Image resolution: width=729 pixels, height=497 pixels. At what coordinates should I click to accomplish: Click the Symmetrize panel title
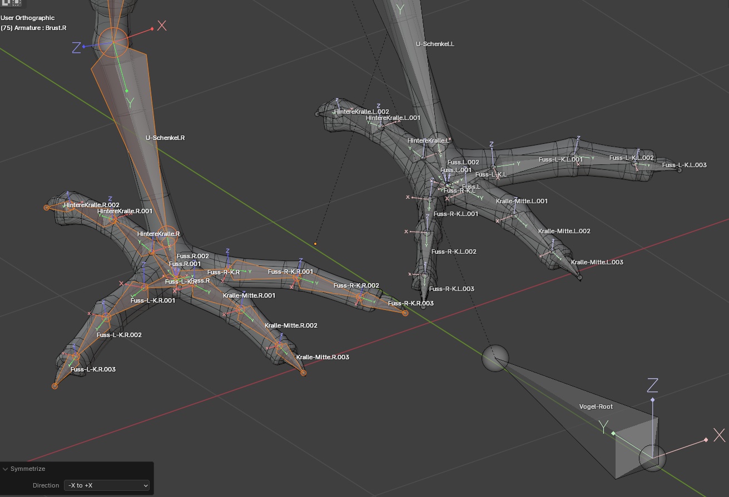point(28,469)
